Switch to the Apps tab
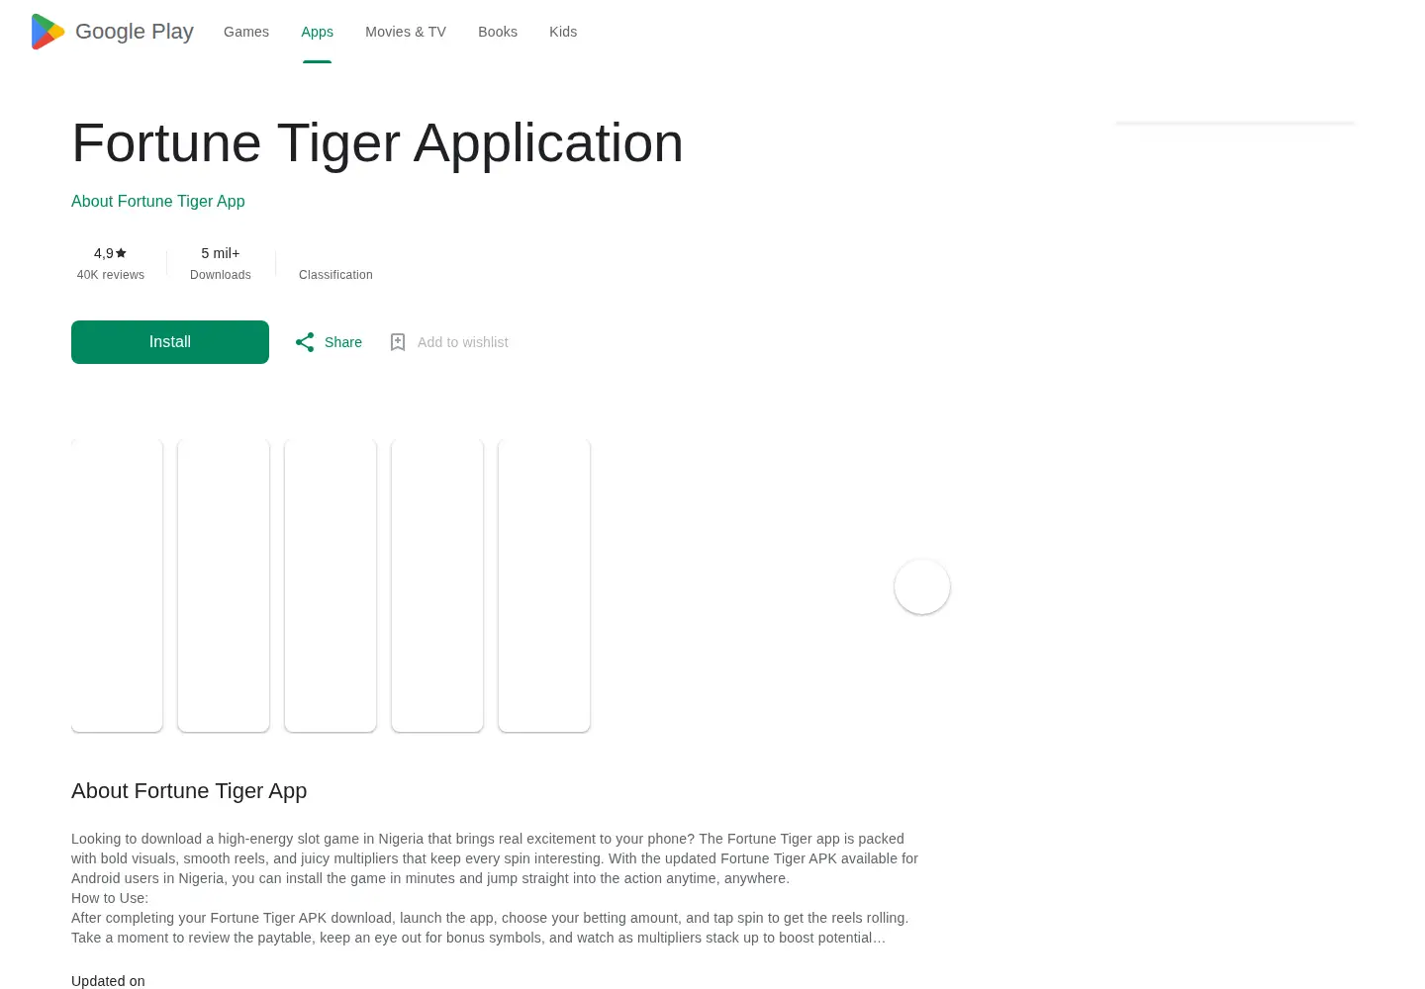The image size is (1425, 989). pos(317,32)
